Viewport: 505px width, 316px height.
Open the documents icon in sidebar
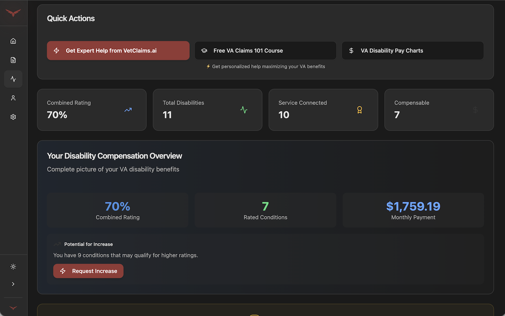pyautogui.click(x=13, y=60)
